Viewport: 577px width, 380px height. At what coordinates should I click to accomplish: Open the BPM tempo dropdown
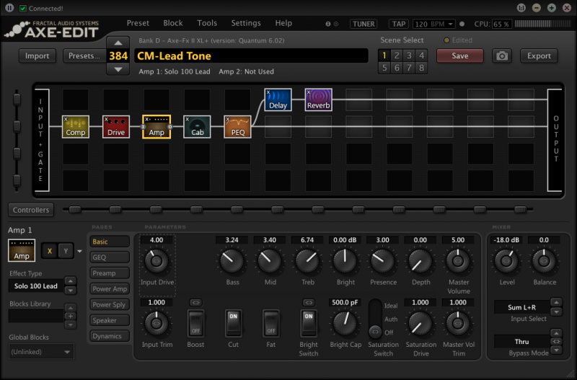coord(434,24)
